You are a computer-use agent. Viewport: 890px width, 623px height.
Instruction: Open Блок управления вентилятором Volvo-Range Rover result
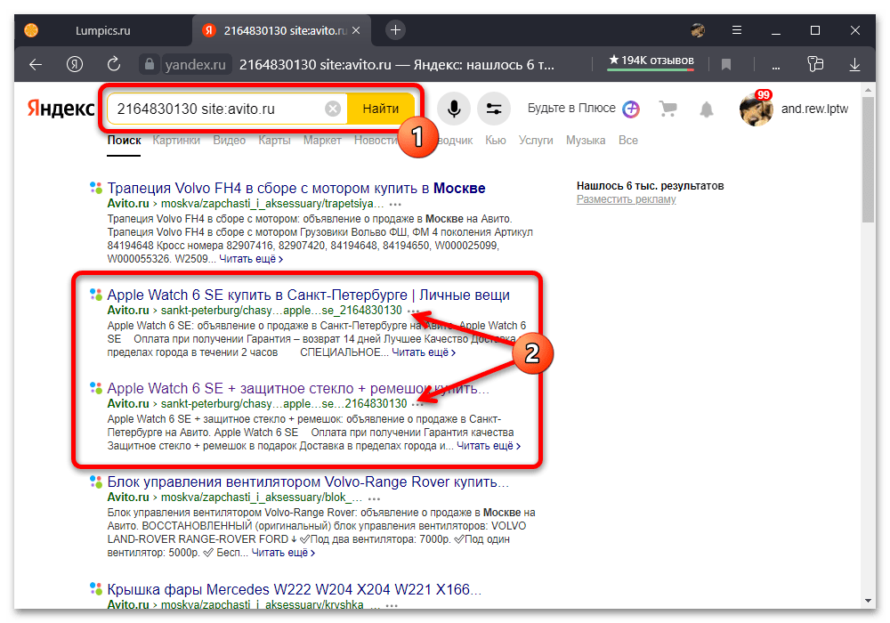[x=308, y=482]
